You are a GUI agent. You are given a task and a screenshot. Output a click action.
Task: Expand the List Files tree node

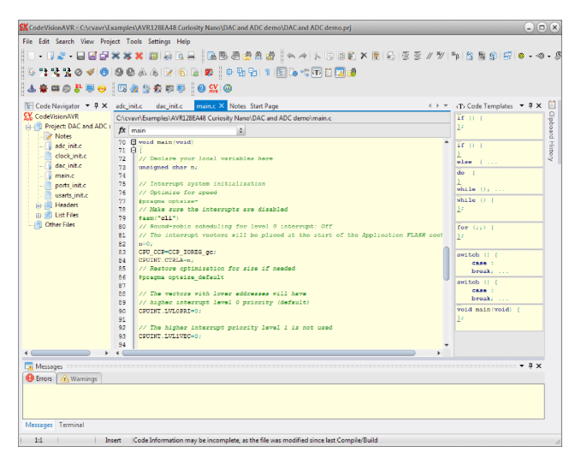(39, 215)
